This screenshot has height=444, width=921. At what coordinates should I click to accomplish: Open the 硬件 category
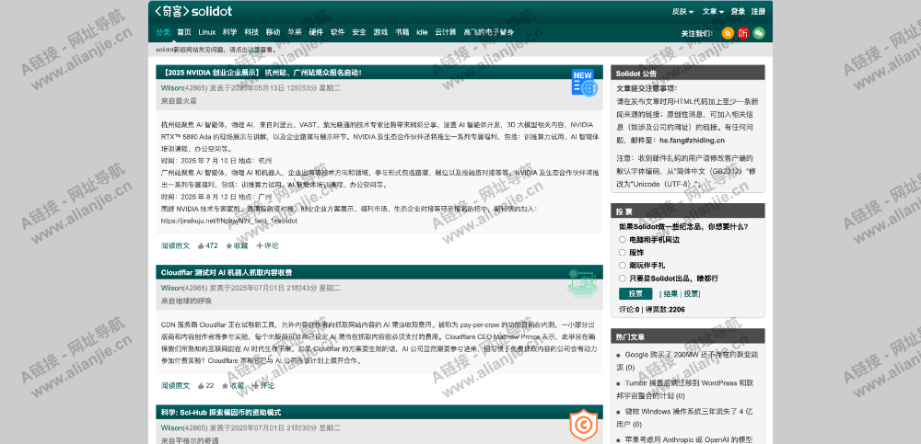click(x=316, y=32)
